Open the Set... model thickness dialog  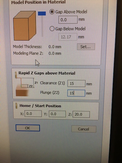(x=86, y=47)
